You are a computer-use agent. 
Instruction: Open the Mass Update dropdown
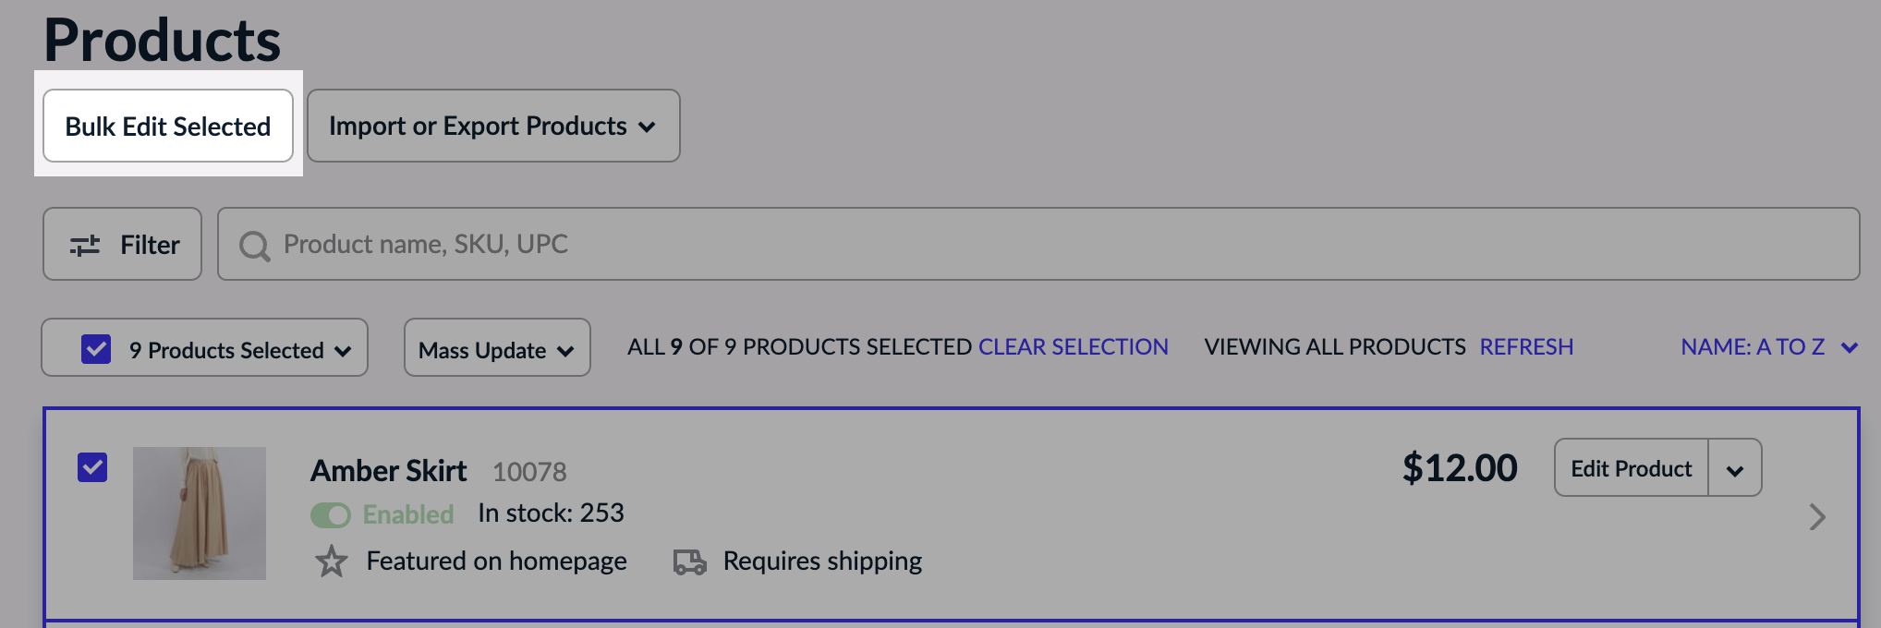(x=496, y=349)
